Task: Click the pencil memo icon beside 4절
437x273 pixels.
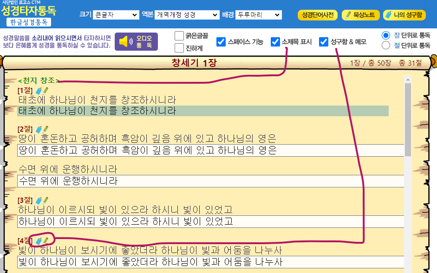Action: point(46,240)
